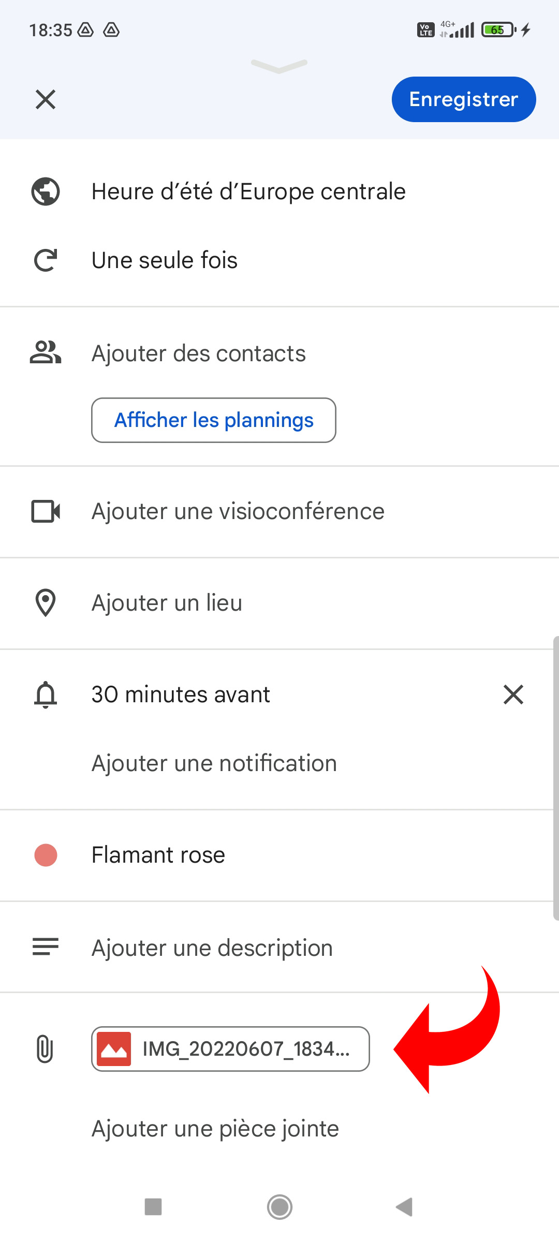The width and height of the screenshot is (559, 1242).
Task: Click Afficher les plannings button
Action: (214, 420)
